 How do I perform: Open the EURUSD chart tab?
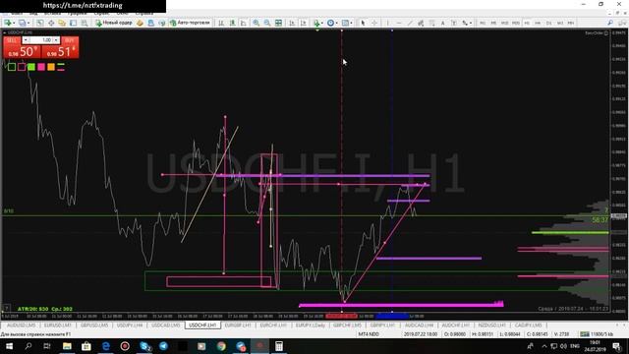pos(58,325)
